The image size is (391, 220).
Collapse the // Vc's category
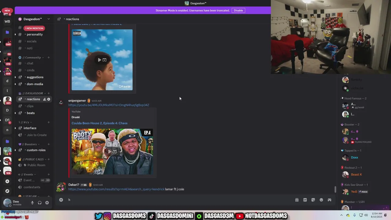[25, 122]
